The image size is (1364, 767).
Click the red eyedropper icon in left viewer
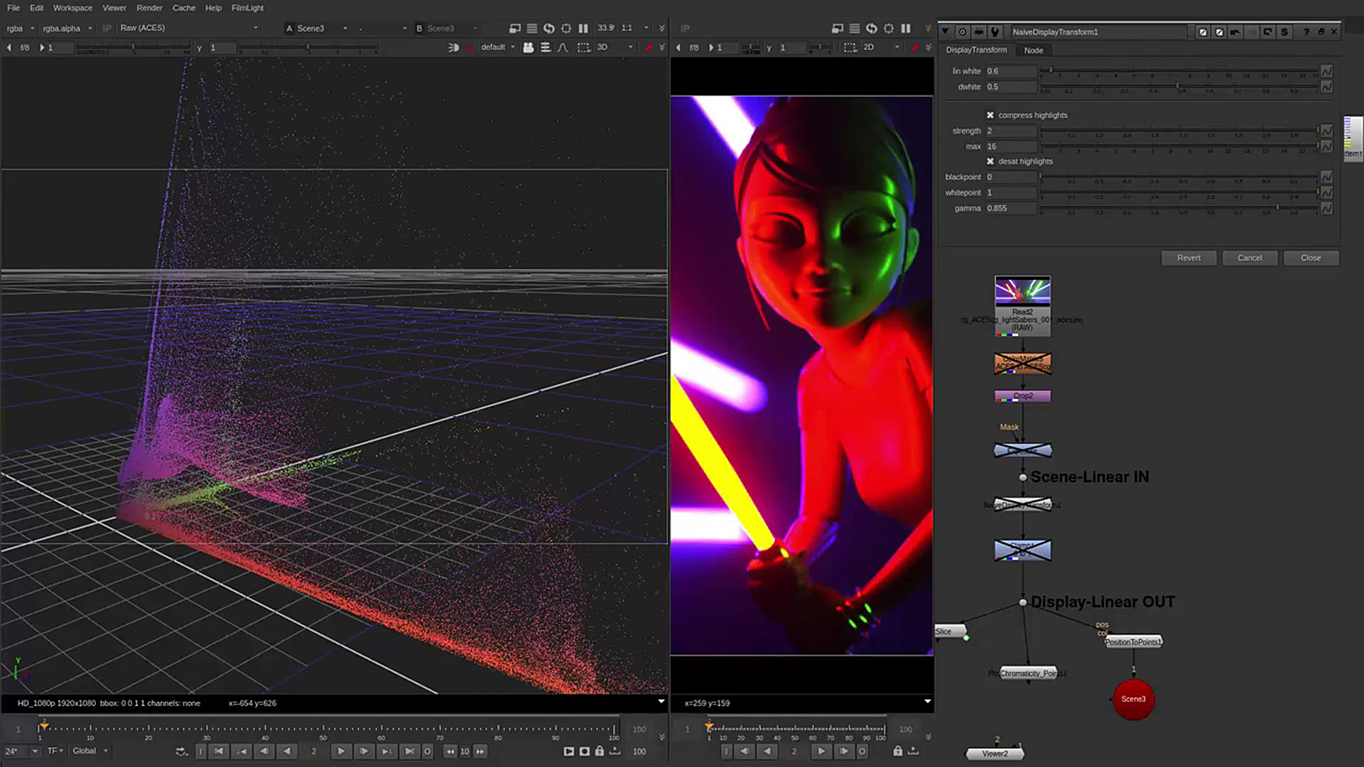pyautogui.click(x=648, y=48)
